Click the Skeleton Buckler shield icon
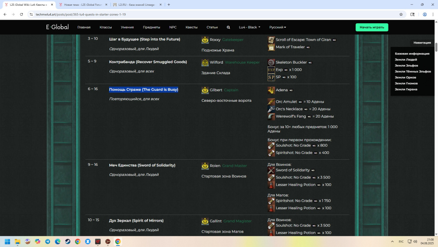 pyautogui.click(x=271, y=62)
